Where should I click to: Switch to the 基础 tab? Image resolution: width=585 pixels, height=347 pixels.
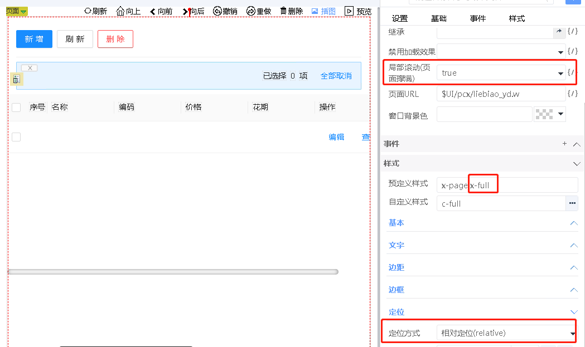click(x=439, y=18)
